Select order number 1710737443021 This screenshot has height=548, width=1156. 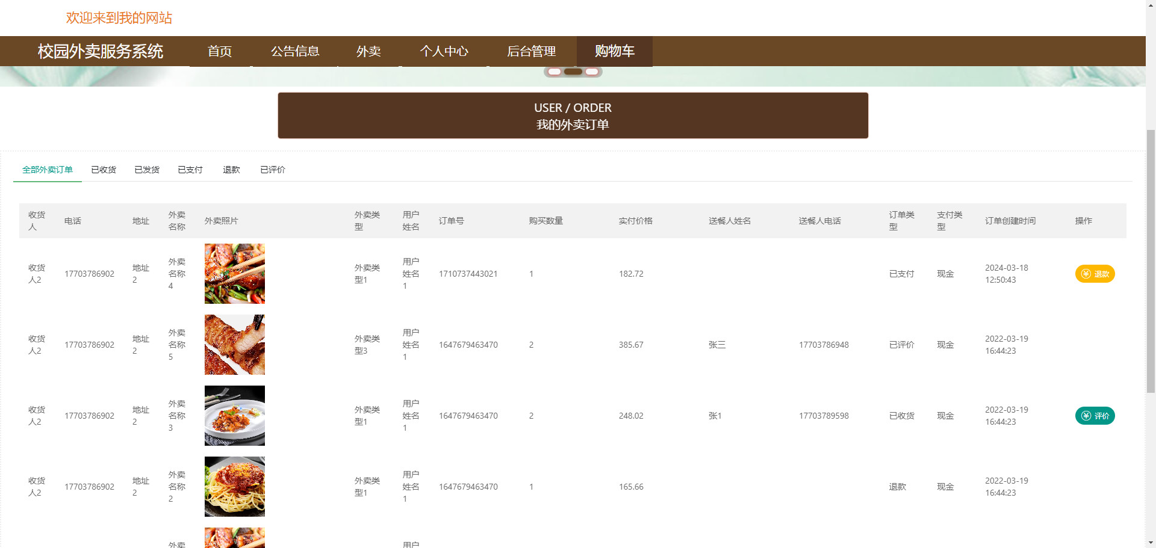click(x=468, y=274)
